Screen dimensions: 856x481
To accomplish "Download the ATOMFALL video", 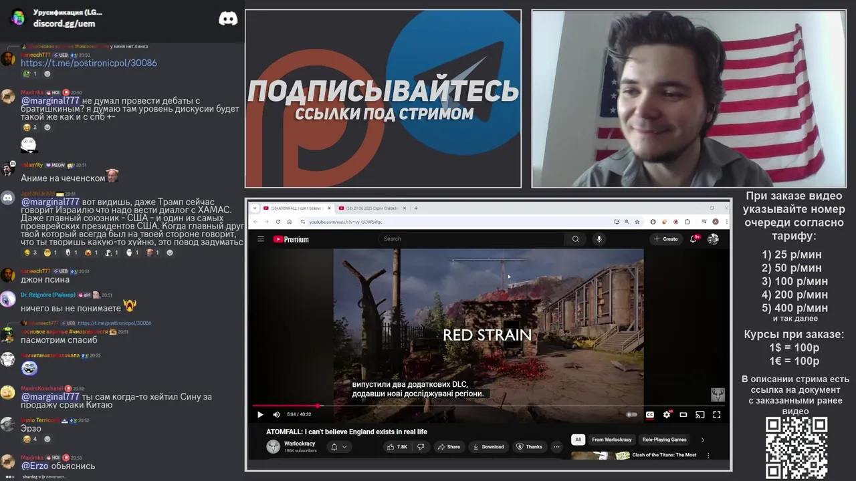I will point(488,447).
